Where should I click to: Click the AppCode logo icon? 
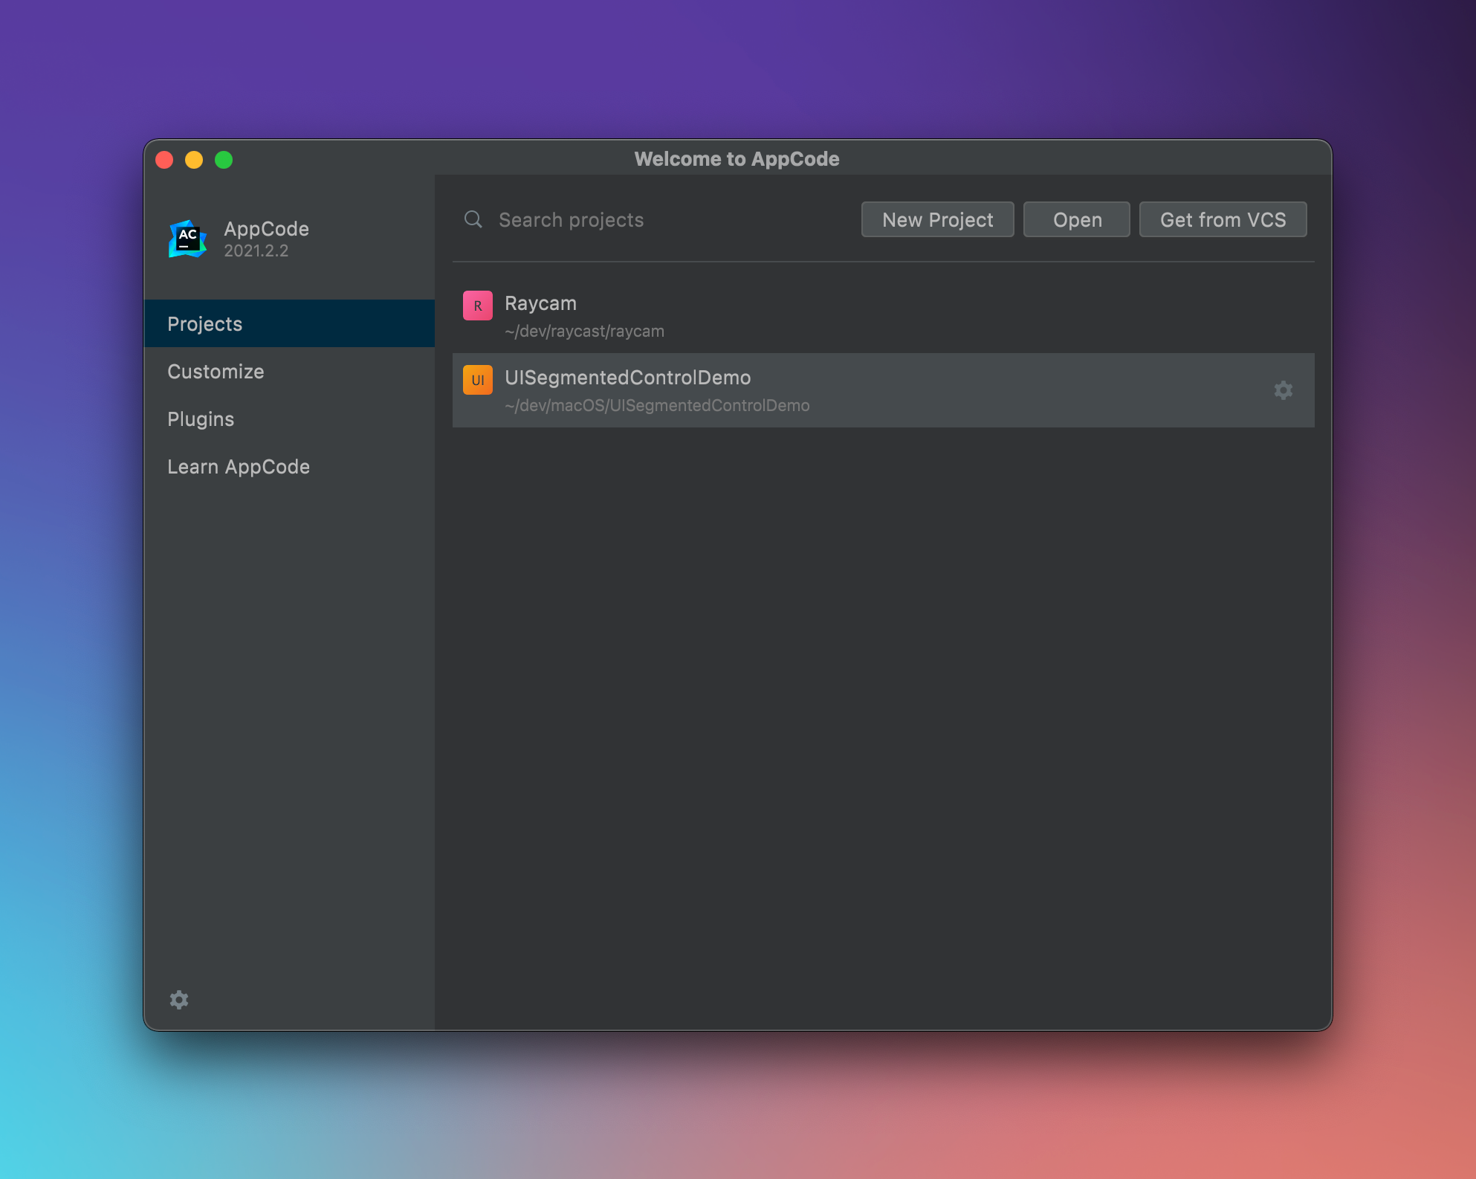point(187,239)
